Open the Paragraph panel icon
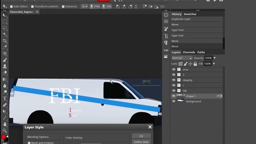 pyautogui.click(x=166, y=43)
